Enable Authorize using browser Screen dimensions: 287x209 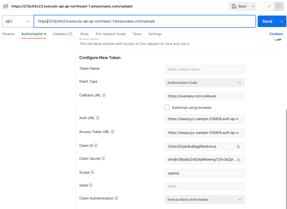click(167, 107)
